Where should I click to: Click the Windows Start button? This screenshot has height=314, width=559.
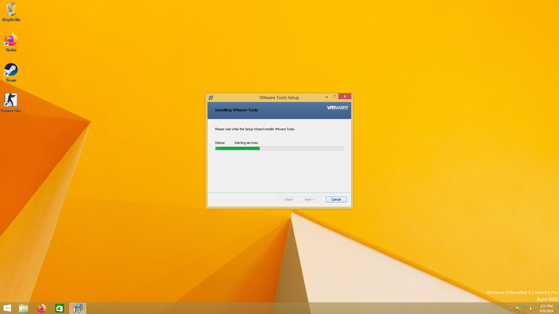coord(7,308)
